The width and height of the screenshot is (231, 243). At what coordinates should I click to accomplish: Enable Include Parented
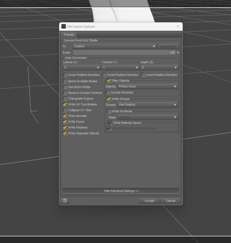click(x=108, y=93)
